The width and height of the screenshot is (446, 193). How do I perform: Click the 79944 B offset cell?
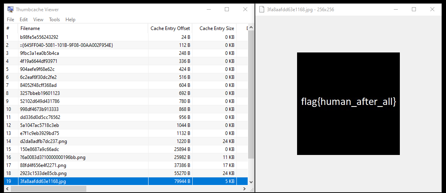[x=170, y=181]
